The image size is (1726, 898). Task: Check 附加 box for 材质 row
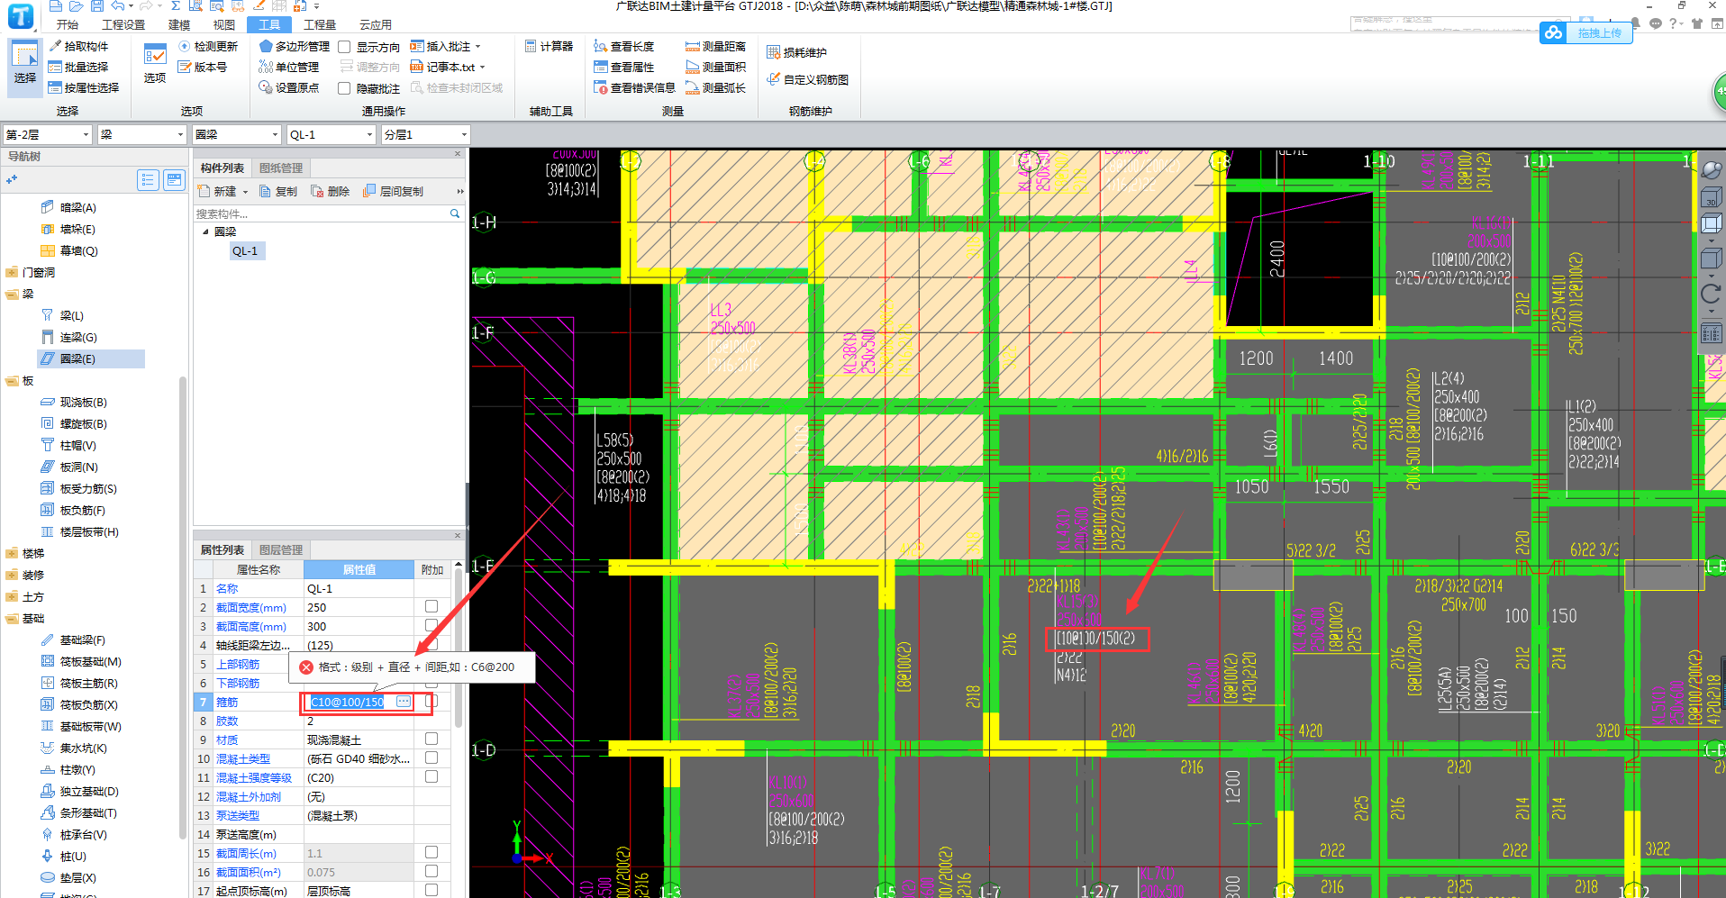point(431,739)
